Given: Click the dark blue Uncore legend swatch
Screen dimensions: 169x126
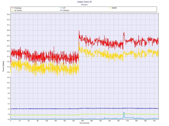Looking at the screenshot, I should click(61, 10).
